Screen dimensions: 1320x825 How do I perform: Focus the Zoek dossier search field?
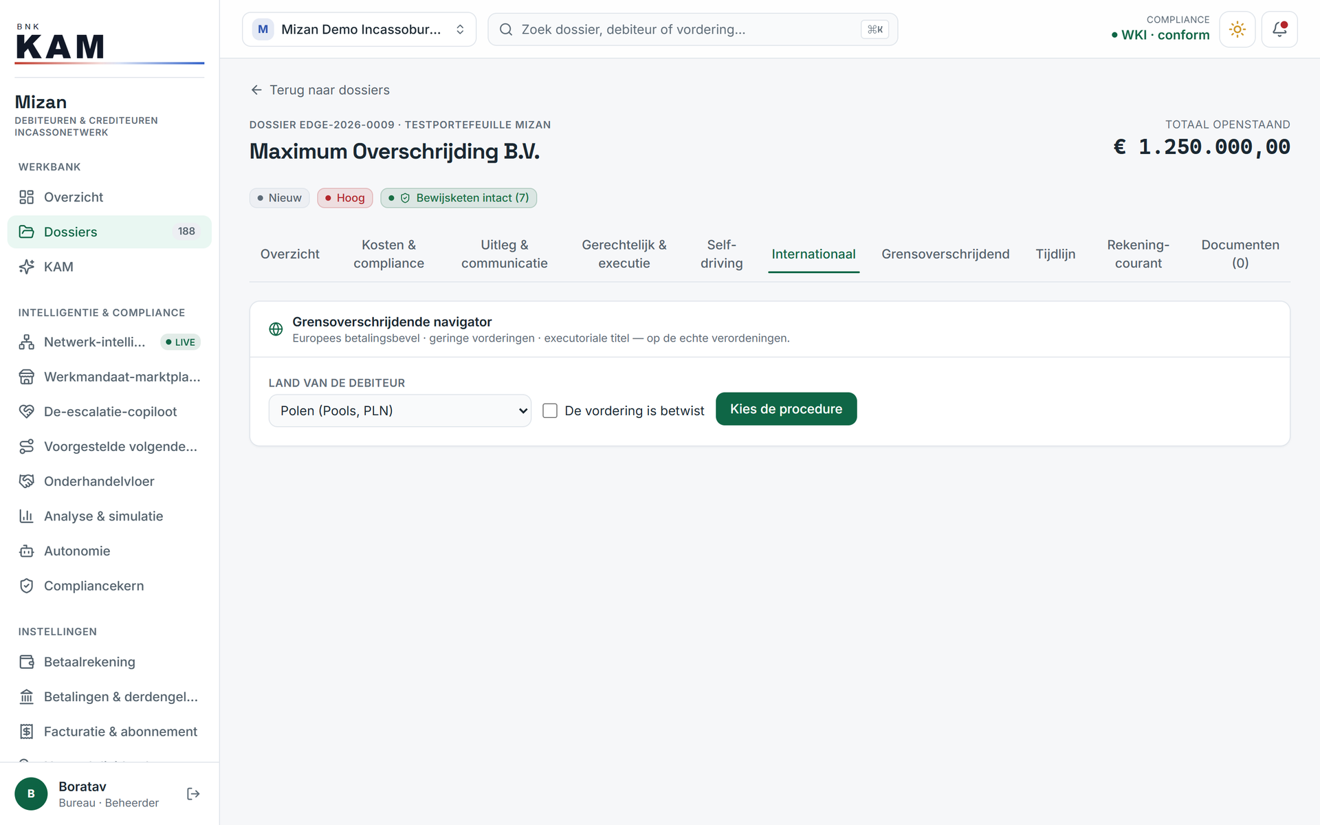(x=692, y=30)
